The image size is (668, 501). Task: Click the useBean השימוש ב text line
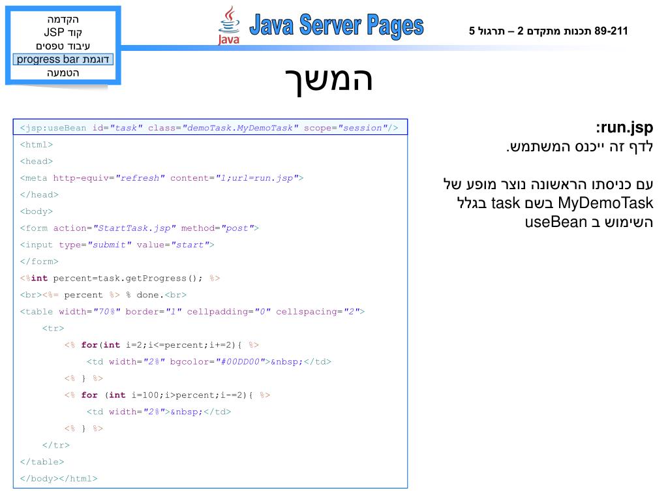pyautogui.click(x=589, y=222)
